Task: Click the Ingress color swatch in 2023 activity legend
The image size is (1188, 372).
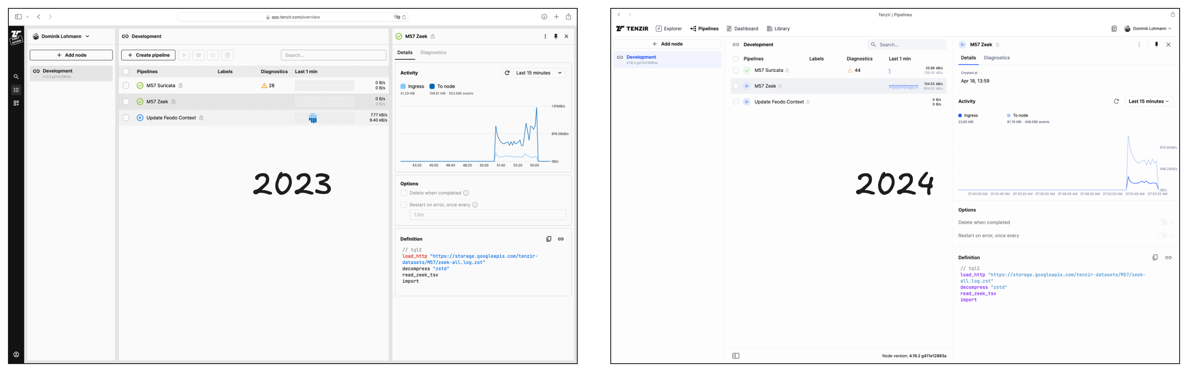Action: pyautogui.click(x=403, y=87)
